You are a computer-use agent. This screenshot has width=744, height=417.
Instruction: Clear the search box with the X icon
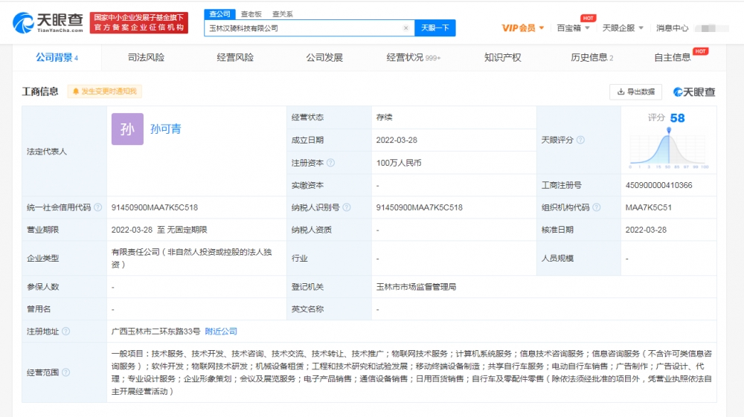(405, 28)
